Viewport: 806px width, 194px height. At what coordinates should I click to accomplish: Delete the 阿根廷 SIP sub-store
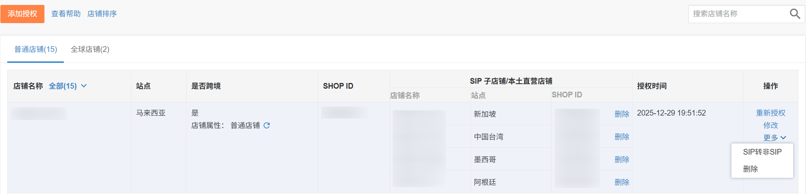(x=621, y=182)
